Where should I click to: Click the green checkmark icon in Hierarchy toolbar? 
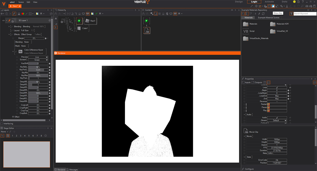tap(96, 13)
